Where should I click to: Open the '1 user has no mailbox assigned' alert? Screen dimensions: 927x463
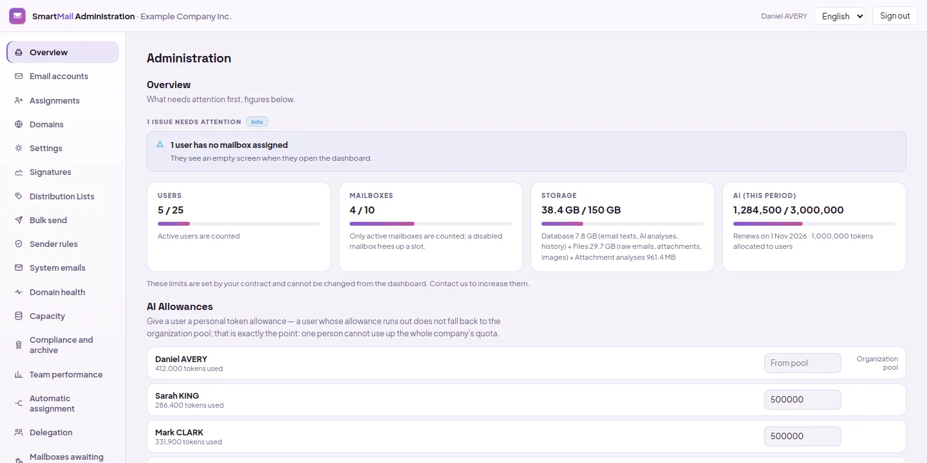pos(526,152)
